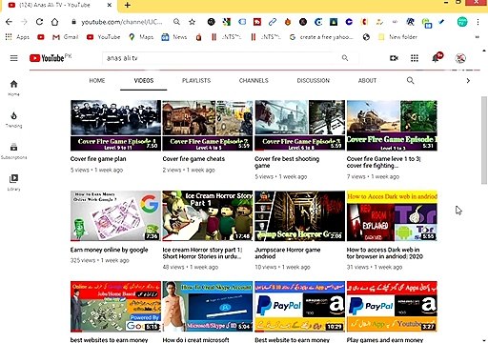
Task: Open the PayPal thumbnail with 3:27 duration
Action: tap(392, 307)
